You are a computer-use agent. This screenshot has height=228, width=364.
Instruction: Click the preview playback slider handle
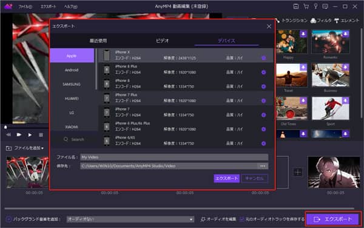tap(5, 127)
